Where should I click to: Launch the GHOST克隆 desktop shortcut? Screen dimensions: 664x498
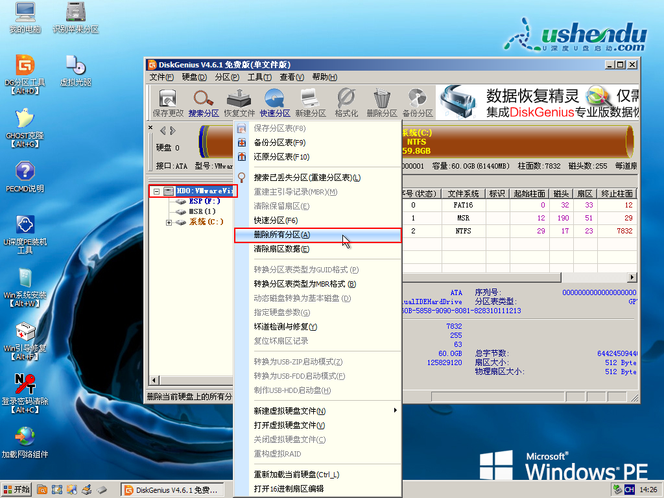pos(25,128)
